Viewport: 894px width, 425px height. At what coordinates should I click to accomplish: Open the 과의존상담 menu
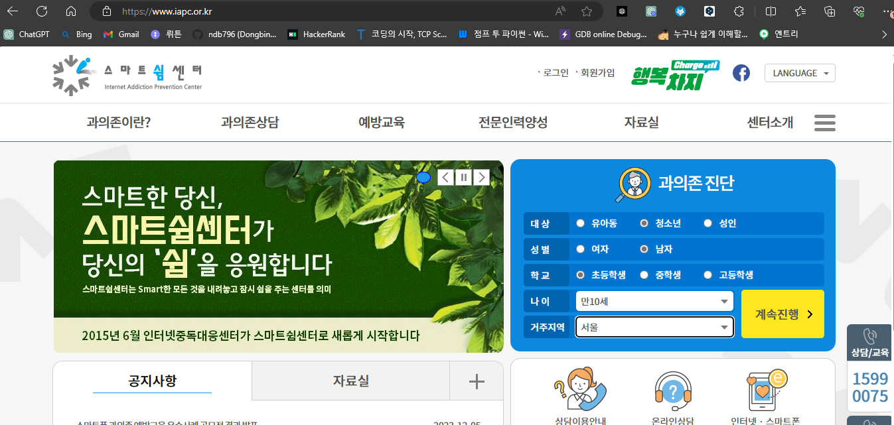click(x=250, y=122)
